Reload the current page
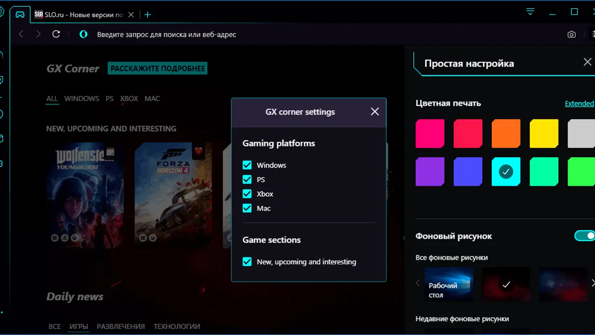Screen dimensions: 595x335 56,34
